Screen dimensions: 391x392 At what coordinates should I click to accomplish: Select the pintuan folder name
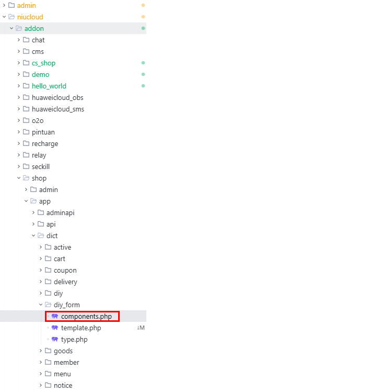point(43,132)
